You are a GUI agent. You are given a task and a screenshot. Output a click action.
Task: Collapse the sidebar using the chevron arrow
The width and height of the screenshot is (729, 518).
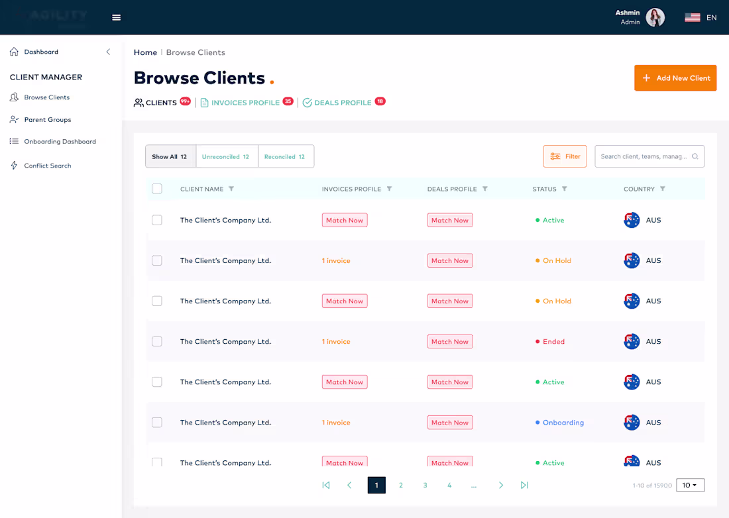coord(108,51)
